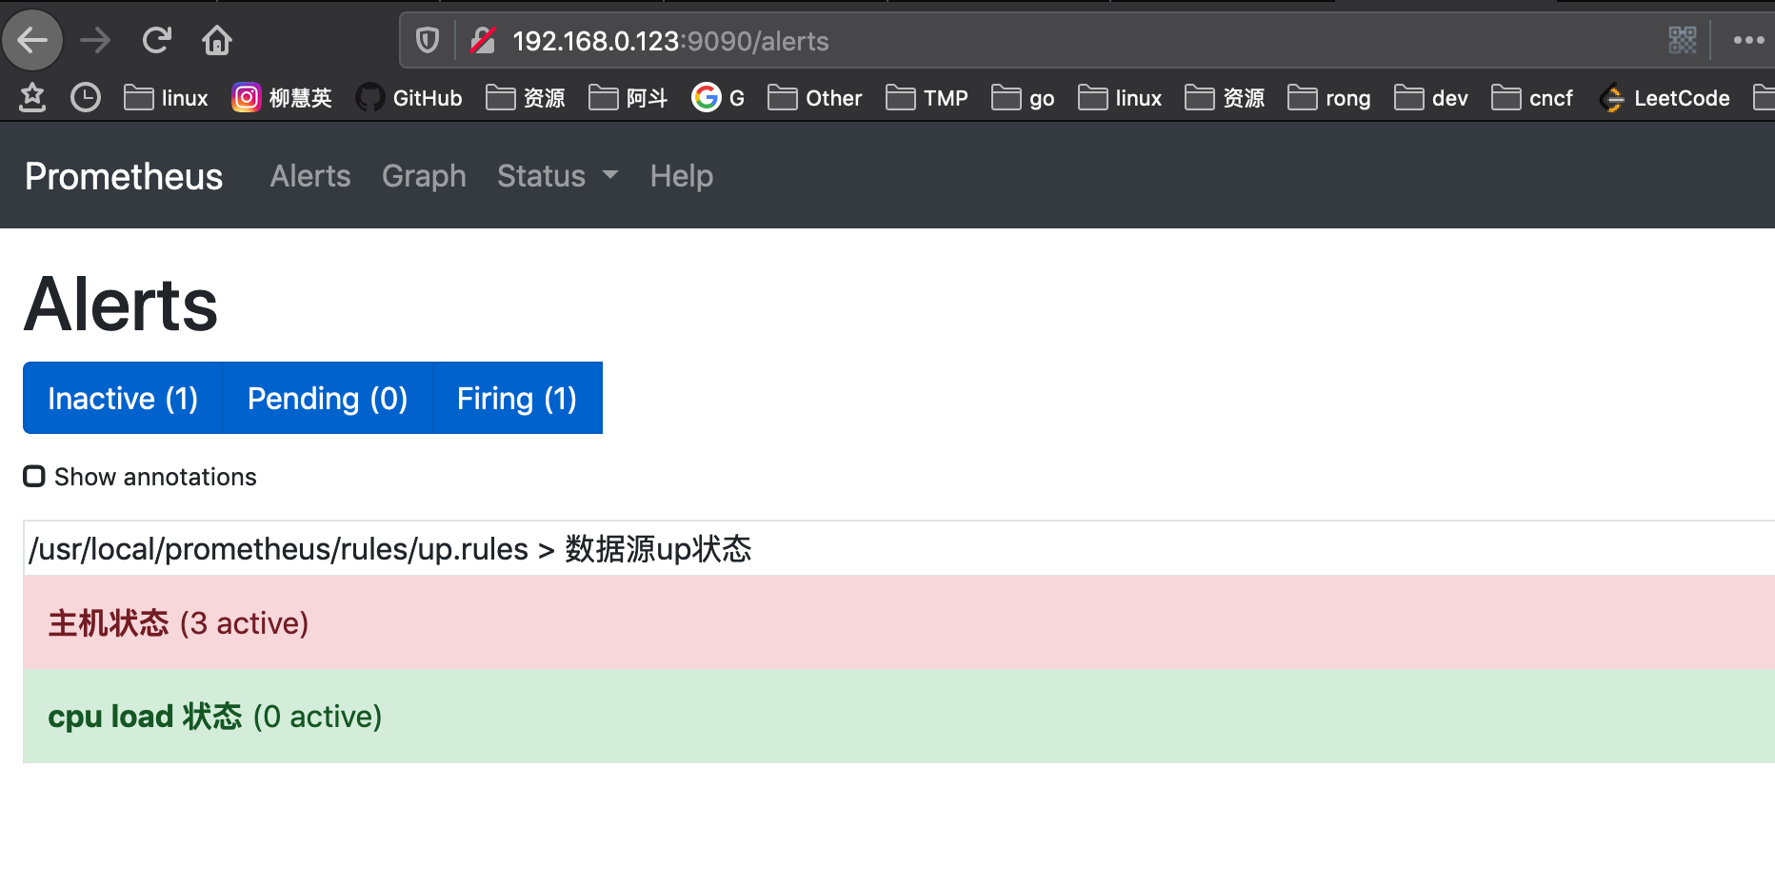This screenshot has width=1775, height=885.
Task: Open the Graph navigation item
Action: 424,176
